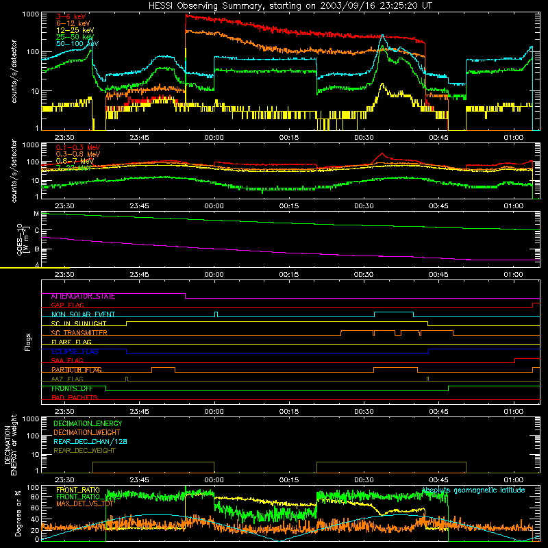Click the Absolute geomagnetic latitude label
This screenshot has height=548, width=548.
(473, 490)
